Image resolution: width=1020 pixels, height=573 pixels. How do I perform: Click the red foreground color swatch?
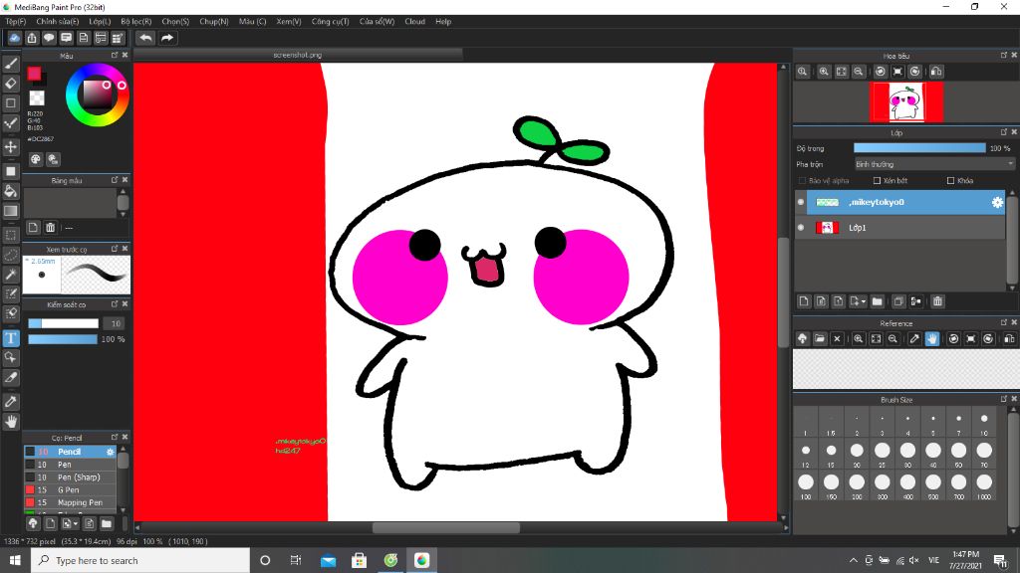tap(34, 74)
